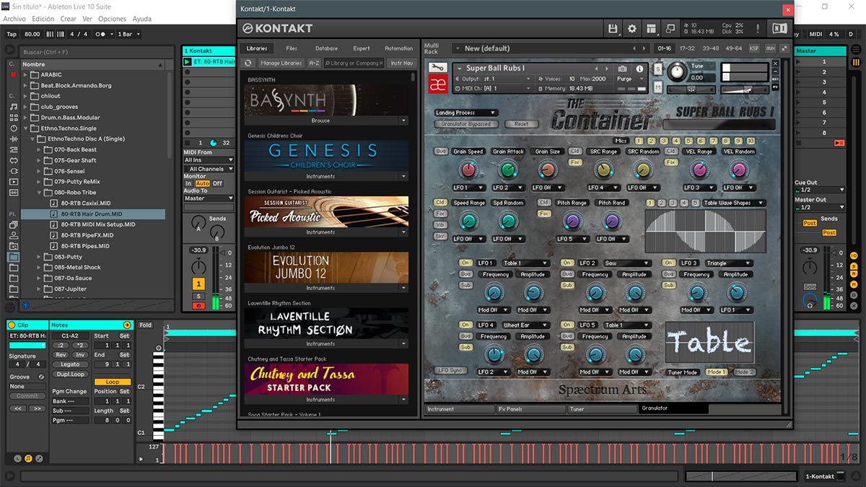Click the Genesis Children's Choir library banner
Screen dimensions: 866x487
pos(326,155)
